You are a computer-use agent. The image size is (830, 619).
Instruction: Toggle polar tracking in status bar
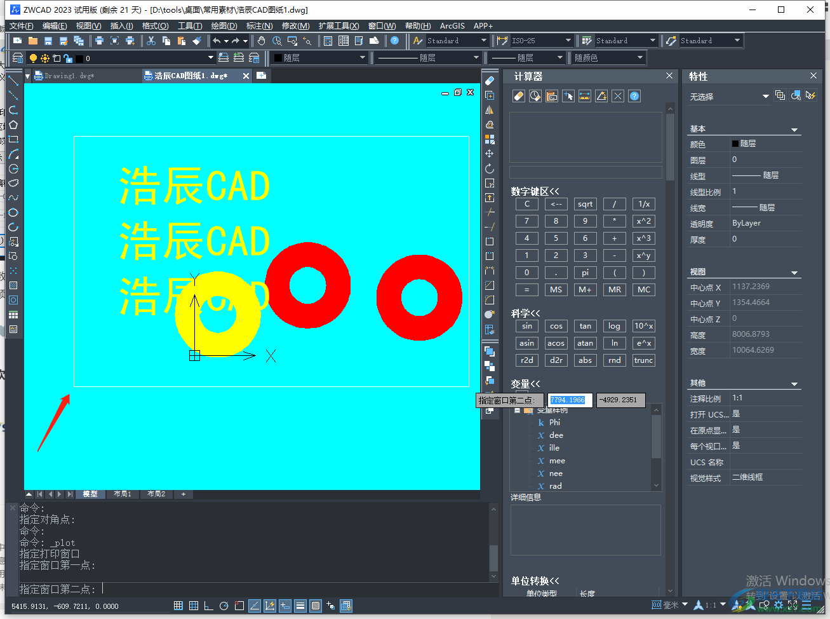(x=224, y=606)
